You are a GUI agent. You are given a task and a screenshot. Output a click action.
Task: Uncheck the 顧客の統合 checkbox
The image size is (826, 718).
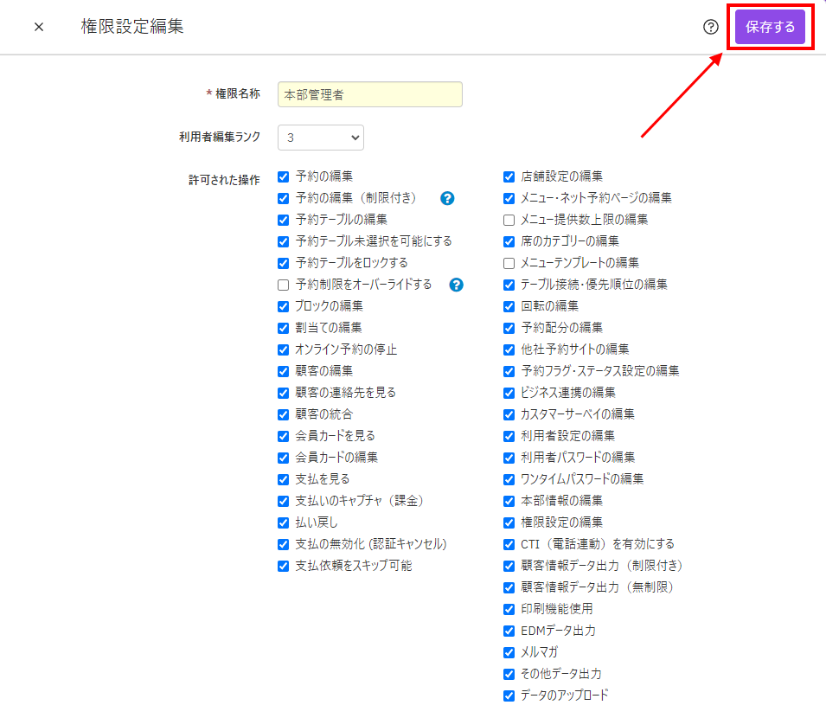tap(283, 414)
